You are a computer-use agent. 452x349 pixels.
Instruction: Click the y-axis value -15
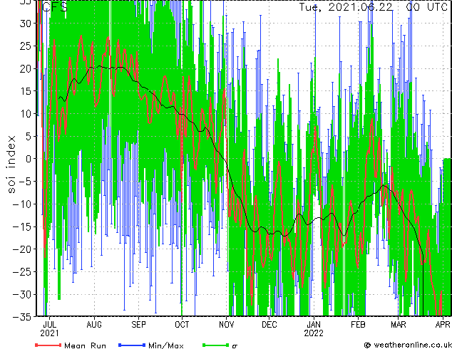[x=23, y=226]
